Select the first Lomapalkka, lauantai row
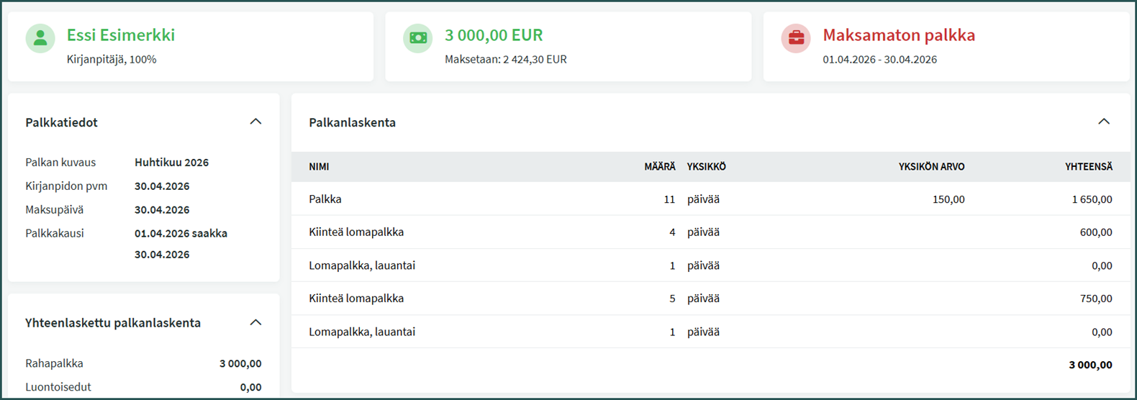 (x=362, y=265)
